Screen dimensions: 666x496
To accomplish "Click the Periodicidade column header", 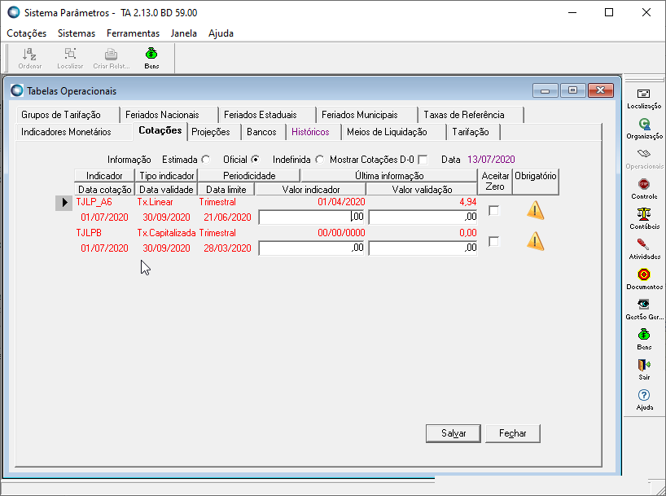I will [x=249, y=176].
